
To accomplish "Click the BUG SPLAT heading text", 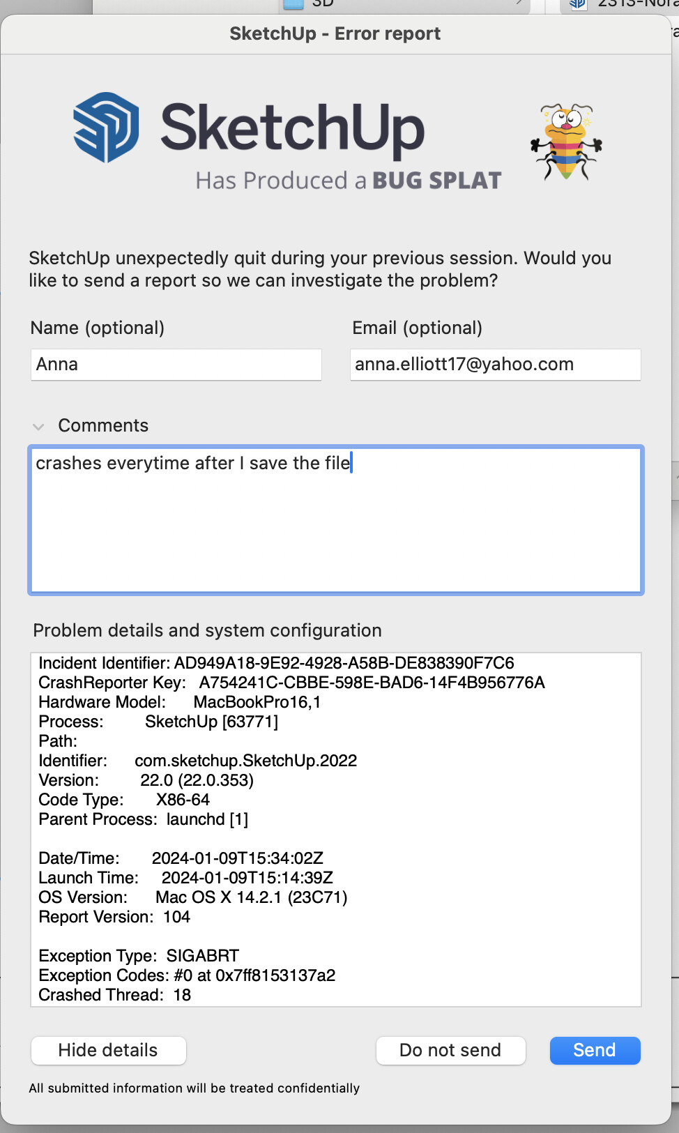I will (436, 181).
